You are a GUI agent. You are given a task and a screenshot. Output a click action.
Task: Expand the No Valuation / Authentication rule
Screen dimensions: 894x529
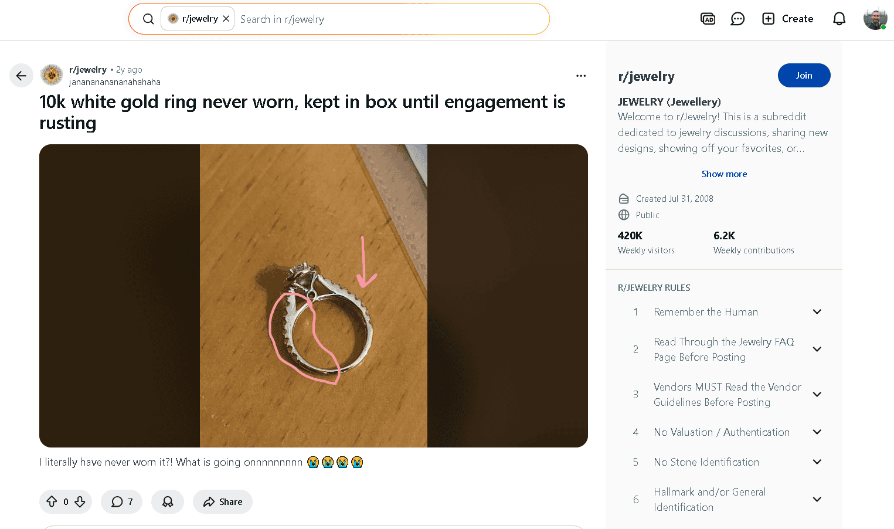[817, 432]
